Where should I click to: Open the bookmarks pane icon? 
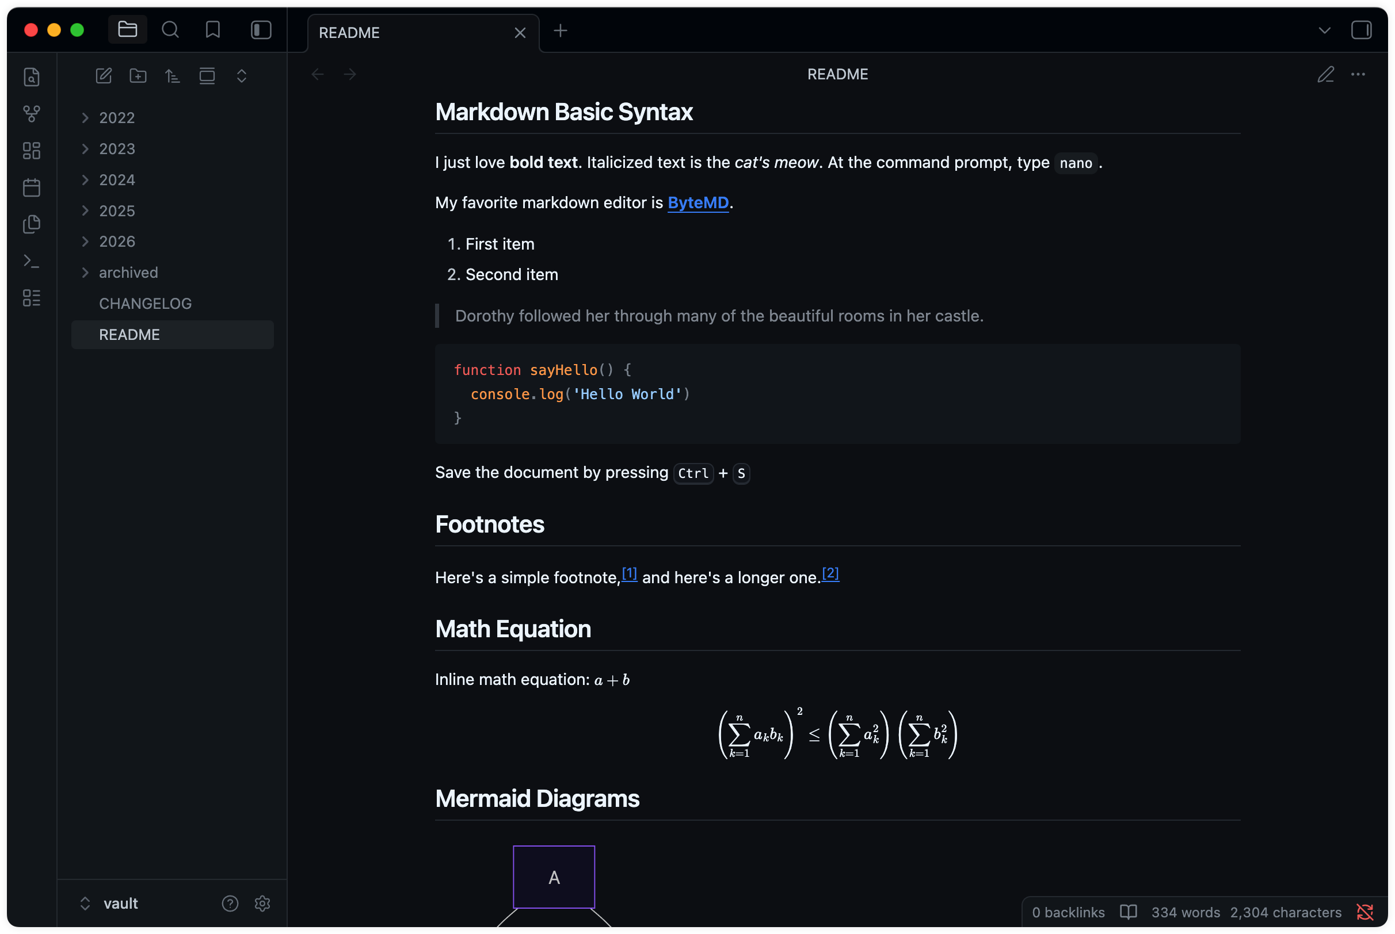pos(213,30)
